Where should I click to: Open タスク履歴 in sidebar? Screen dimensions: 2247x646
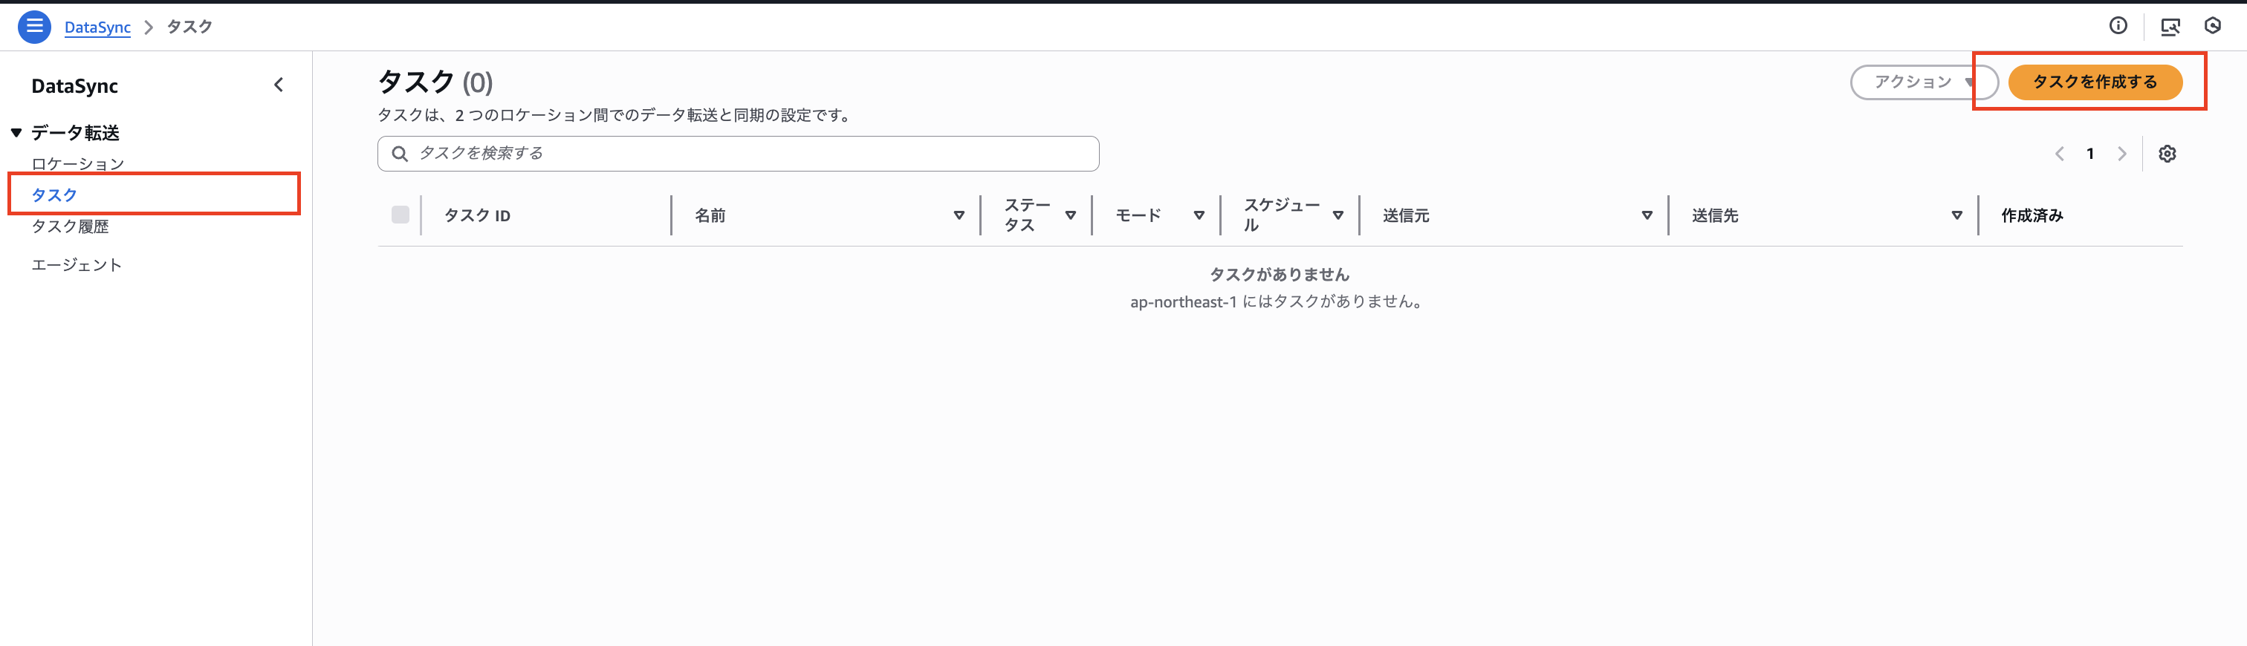point(70,226)
